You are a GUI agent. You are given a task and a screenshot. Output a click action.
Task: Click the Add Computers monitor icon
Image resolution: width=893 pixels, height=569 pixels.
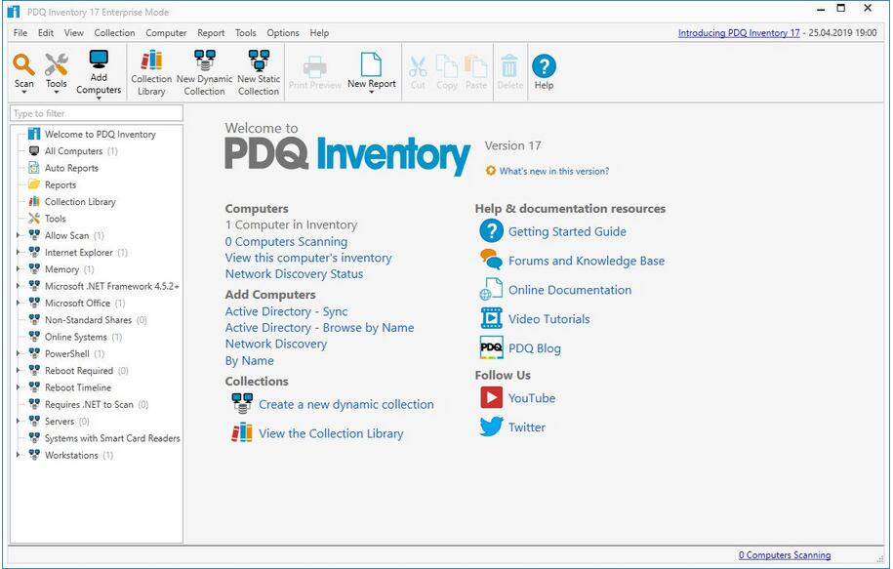(x=99, y=60)
